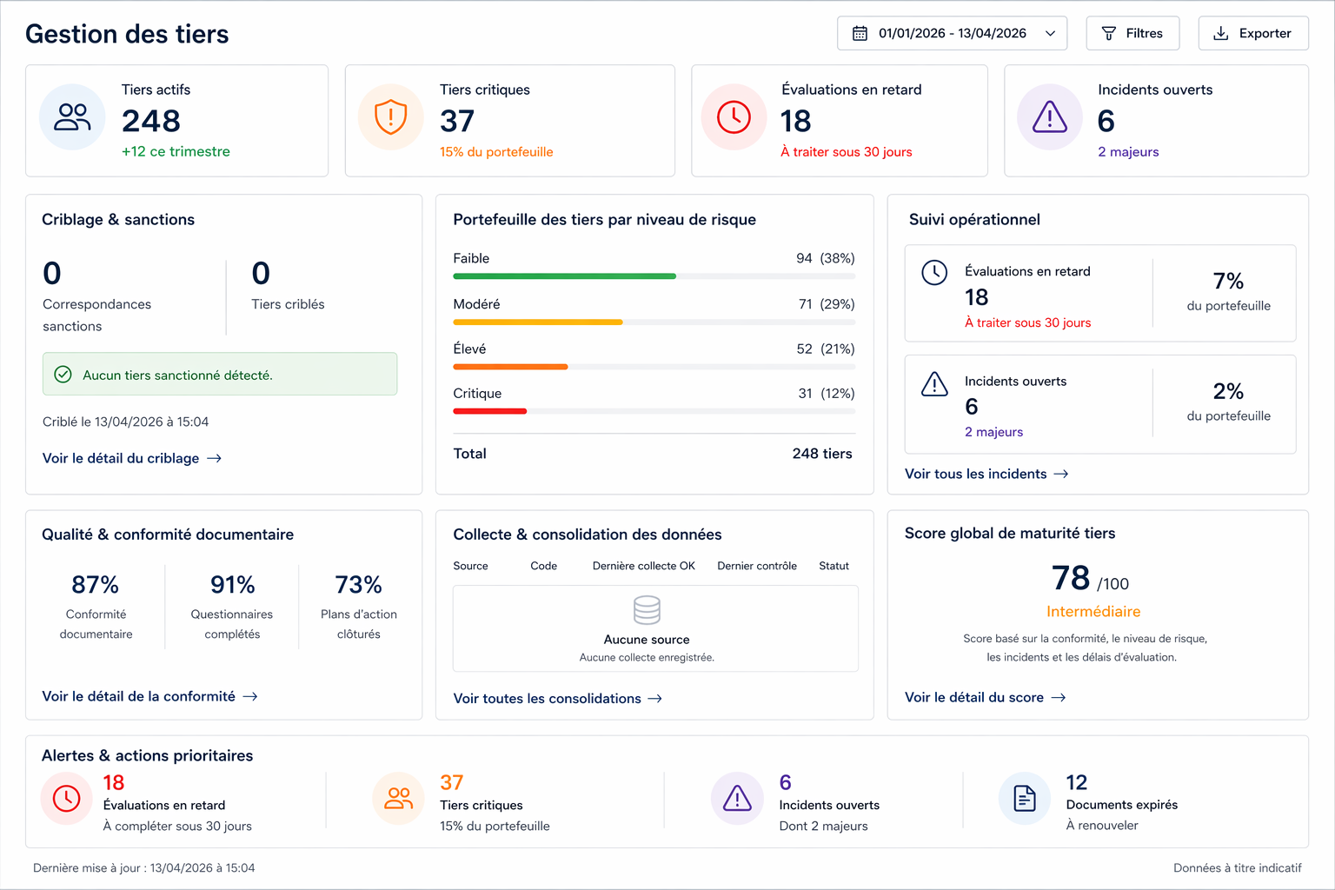This screenshot has height=890, width=1335.
Task: Click the database icon above Aucune source
Action: [x=647, y=610]
